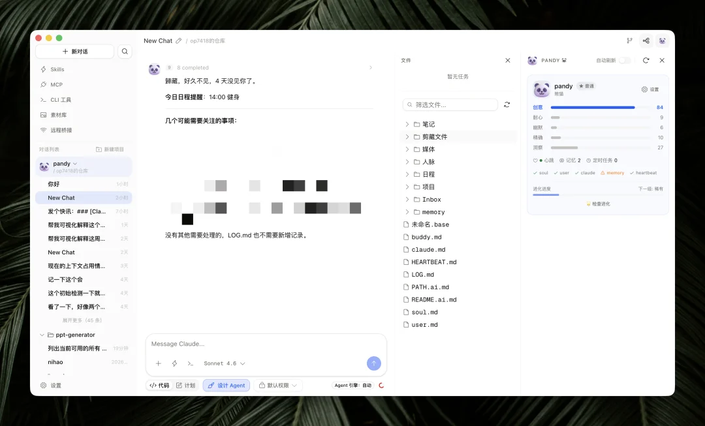This screenshot has height=426, width=705.
Task: Click the node-graph share icon near top right
Action: coord(646,40)
